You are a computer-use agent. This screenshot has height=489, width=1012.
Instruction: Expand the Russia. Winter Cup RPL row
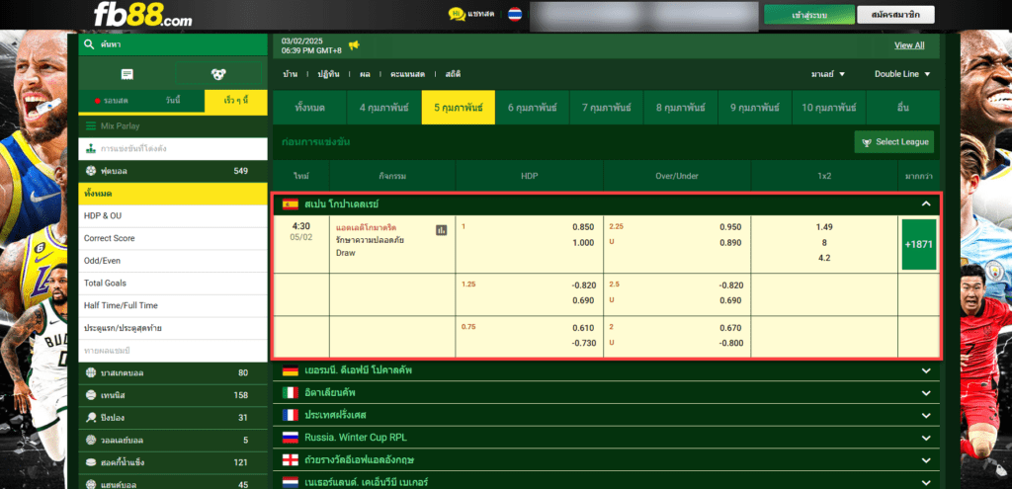[926, 438]
